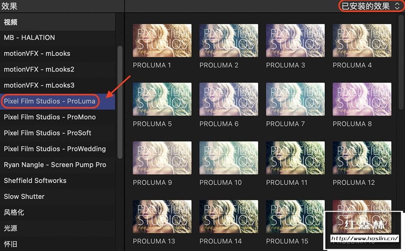Choose the PROLUMA 3 effect thumbnail
Viewport: 405px width, 251px height.
click(296, 41)
